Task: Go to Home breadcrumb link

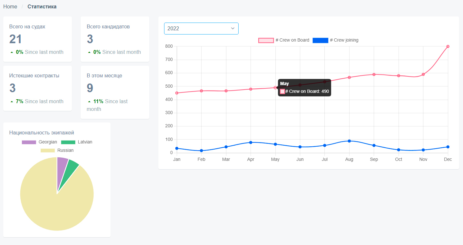Action: tap(10, 6)
